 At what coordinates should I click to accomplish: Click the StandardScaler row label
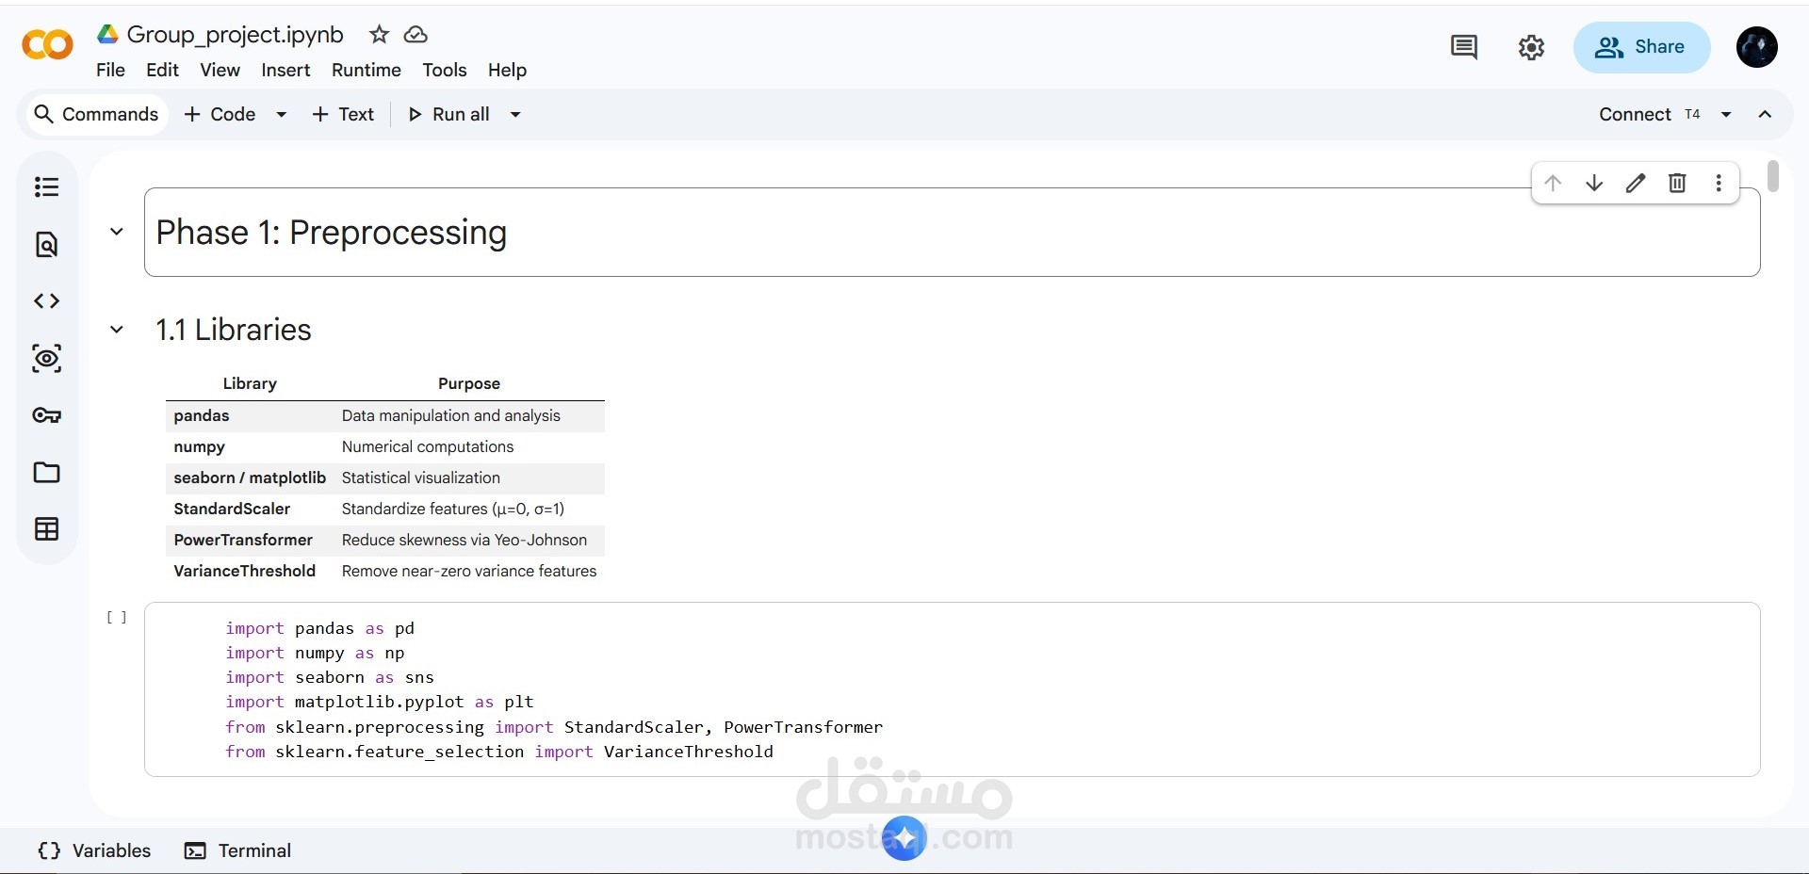pos(232,509)
